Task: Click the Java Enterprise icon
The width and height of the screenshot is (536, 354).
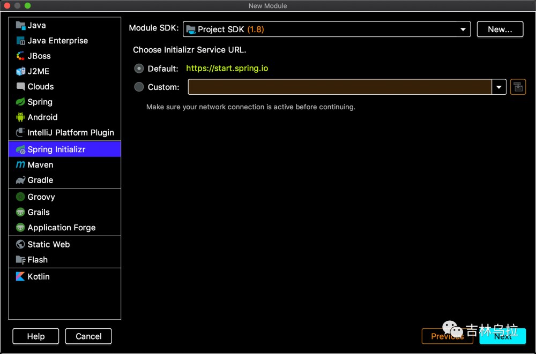Action: [x=20, y=41]
